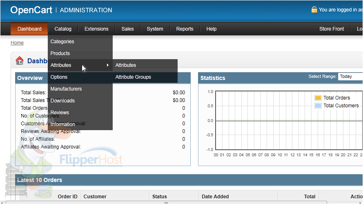
Task: Select Information in Catalog menu
Action: [x=80, y=124]
